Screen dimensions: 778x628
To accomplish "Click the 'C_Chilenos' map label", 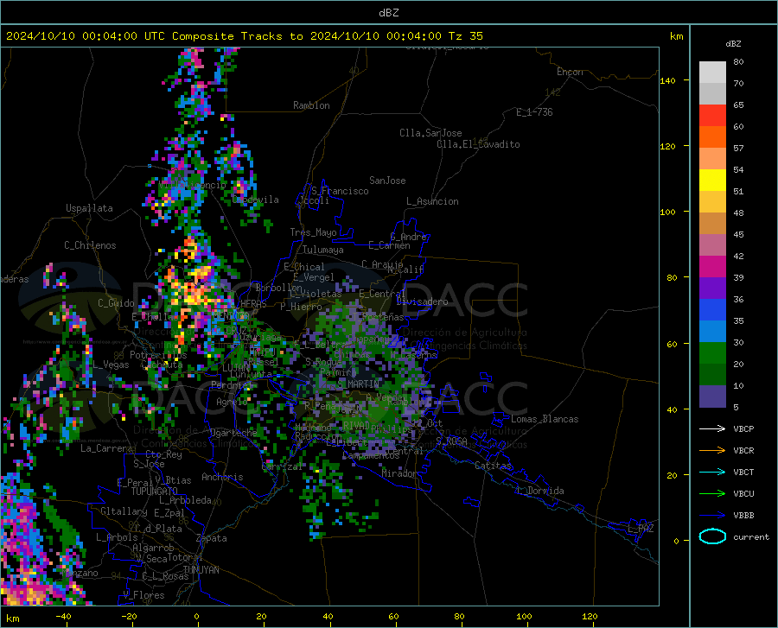I will pyautogui.click(x=90, y=245).
